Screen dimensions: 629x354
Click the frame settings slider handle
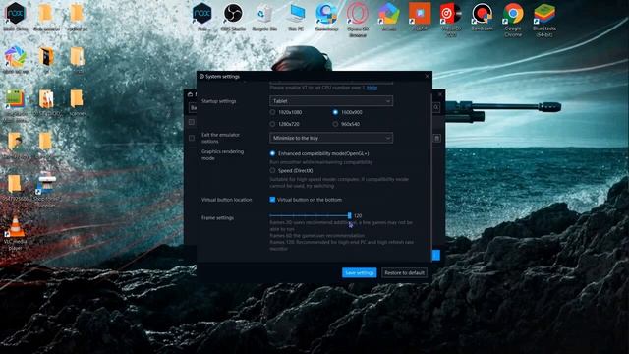(x=350, y=215)
